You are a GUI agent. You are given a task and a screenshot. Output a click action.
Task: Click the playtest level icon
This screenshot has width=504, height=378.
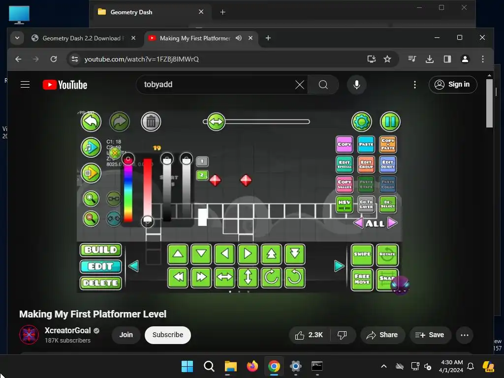[x=91, y=173]
